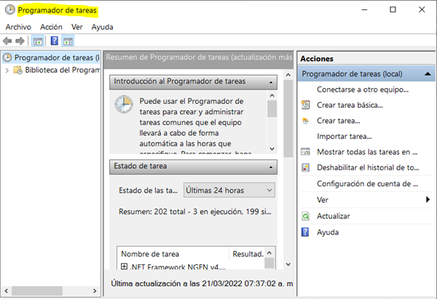Click the Ayuda question mark icon in Acciones
437x299 pixels.
point(305,232)
